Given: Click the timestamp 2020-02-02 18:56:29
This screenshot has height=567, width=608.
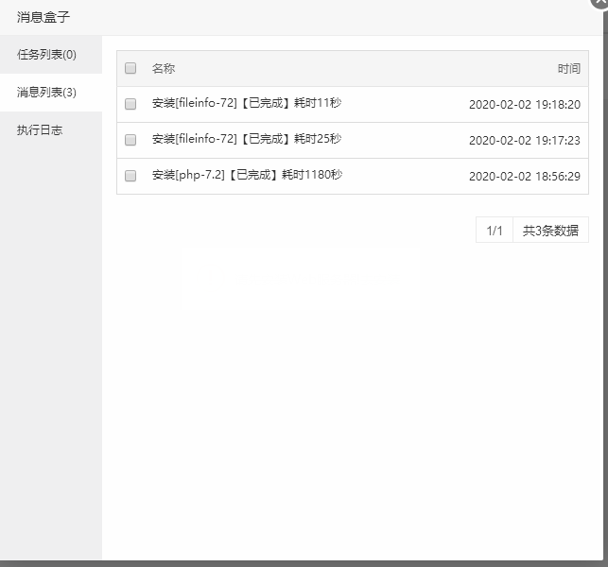Looking at the screenshot, I should point(525,177).
